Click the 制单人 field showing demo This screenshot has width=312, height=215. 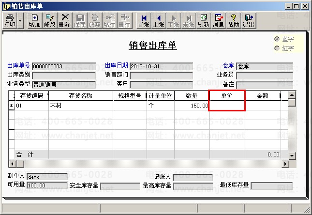pos(47,177)
